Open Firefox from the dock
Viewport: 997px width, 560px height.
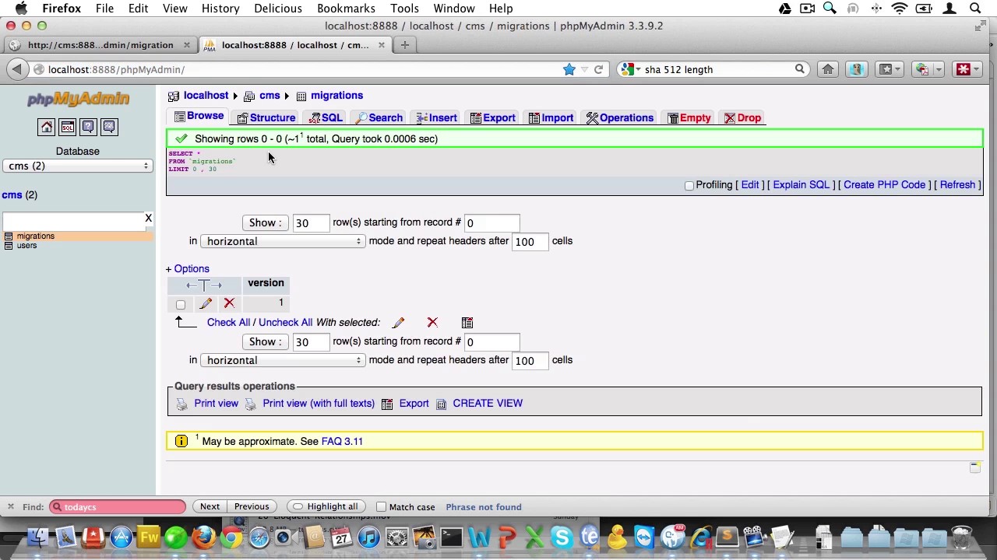[x=204, y=537]
